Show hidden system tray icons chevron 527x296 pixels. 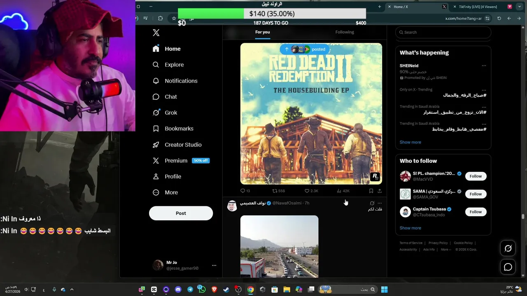point(72,290)
